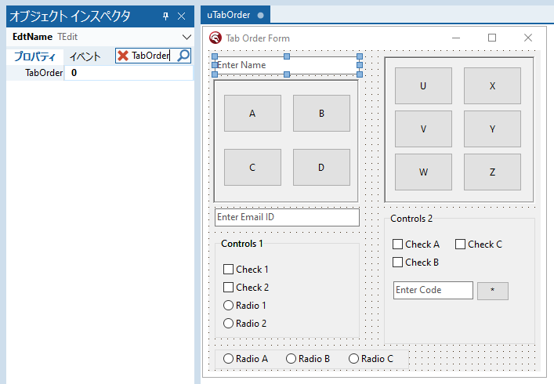
Task: Click button Z
Action: pos(492,172)
